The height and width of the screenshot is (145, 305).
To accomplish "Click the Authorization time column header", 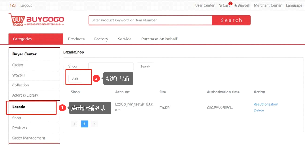I will (223, 92).
